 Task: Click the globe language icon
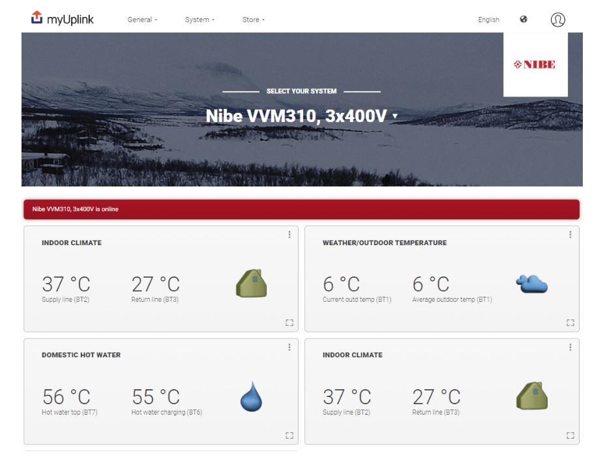point(524,19)
